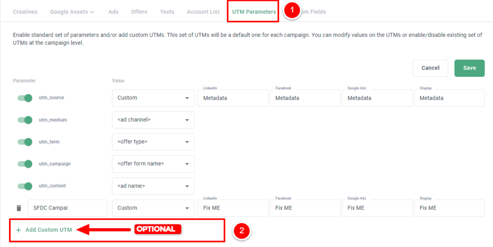Edit the SFDC Campai parameter name field
Screen dimensions: 493x247
click(x=67, y=208)
